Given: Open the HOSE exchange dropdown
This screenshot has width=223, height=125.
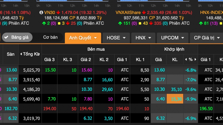Looking at the screenshot, I should (116, 38).
